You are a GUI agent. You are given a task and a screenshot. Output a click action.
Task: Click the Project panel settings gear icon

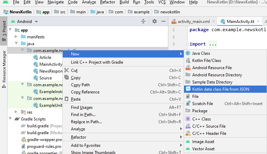coord(155,21)
